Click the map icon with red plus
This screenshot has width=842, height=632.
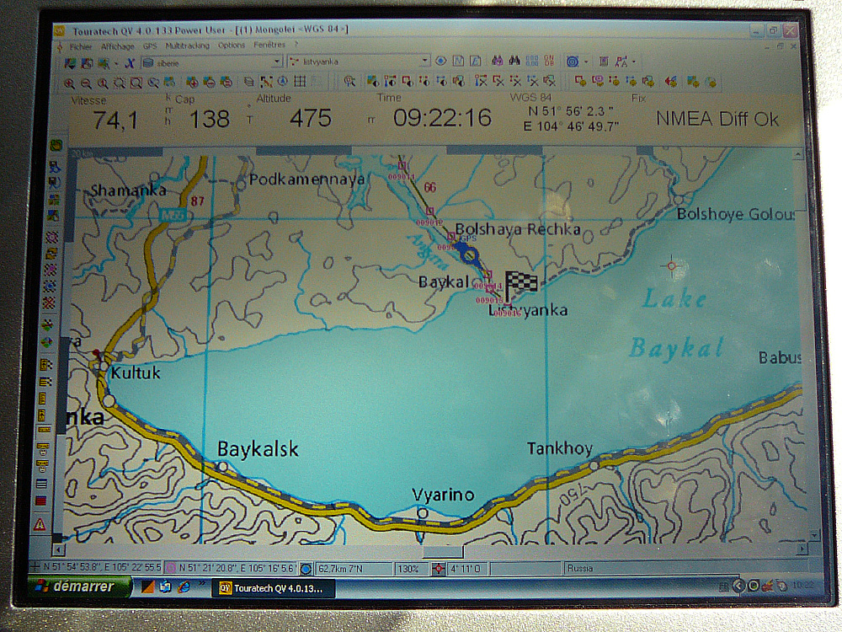click(192, 83)
